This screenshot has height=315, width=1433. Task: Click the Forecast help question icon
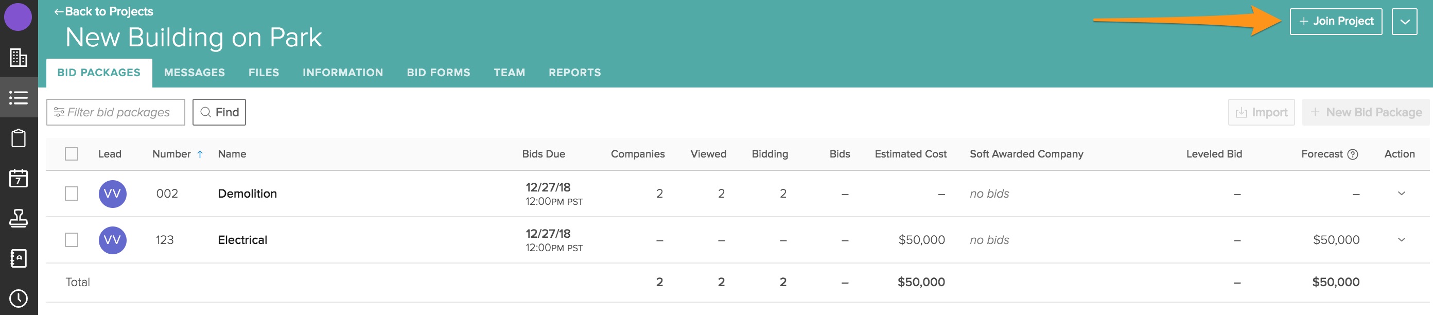1352,154
